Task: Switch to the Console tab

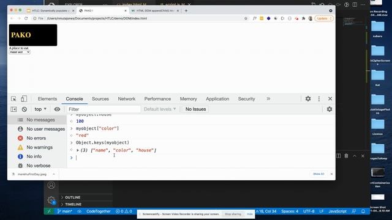Action: point(74,99)
